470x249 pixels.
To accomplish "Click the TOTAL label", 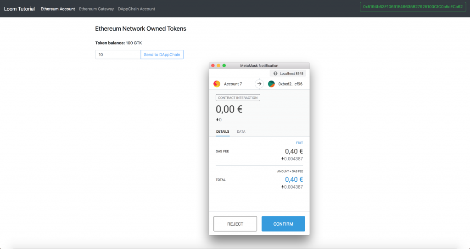I will coord(221,180).
